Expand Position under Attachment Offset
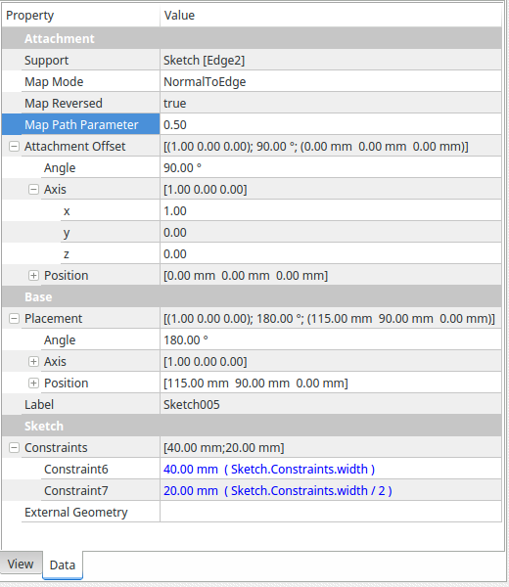Viewport: 509px width, 587px height. pyautogui.click(x=33, y=276)
